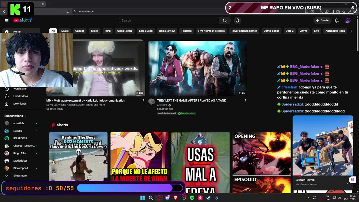The height and width of the screenshot is (202, 359).
Task: View site information beside youtube.com
Action: [75, 12]
